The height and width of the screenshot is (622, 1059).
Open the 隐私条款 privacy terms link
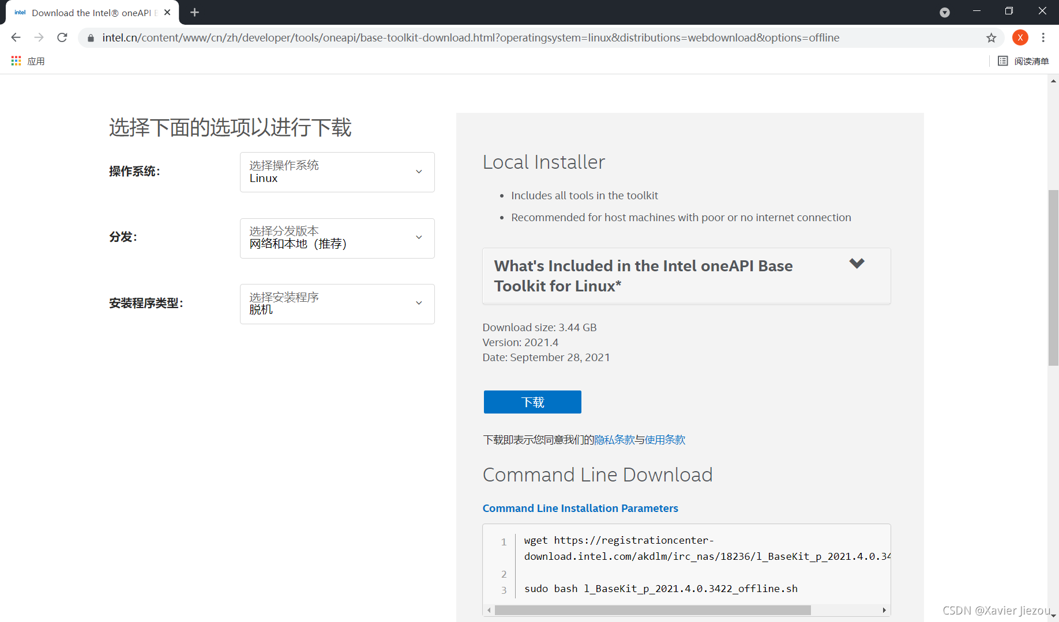point(614,439)
